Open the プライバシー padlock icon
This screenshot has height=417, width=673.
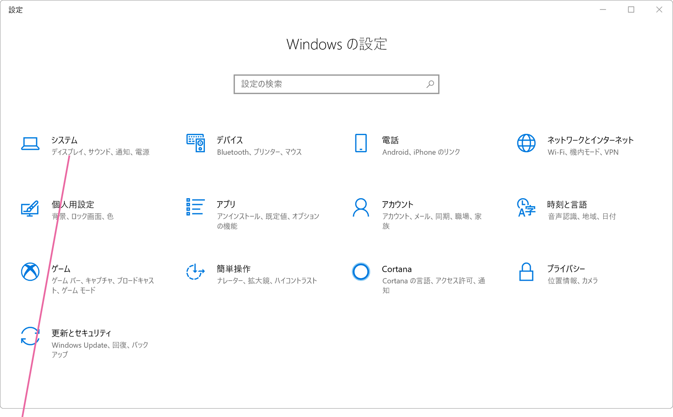point(526,272)
